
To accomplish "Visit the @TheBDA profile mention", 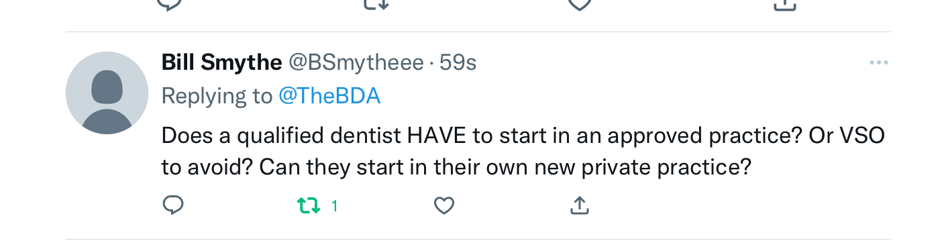I will [x=329, y=96].
